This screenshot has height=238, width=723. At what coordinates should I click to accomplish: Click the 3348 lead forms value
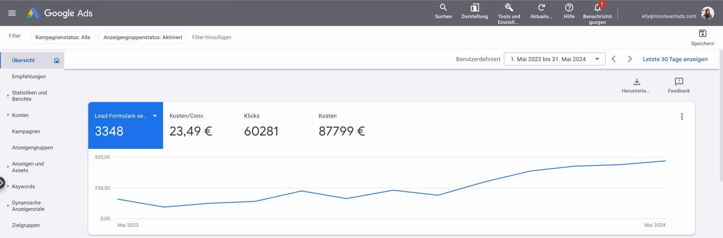[109, 131]
